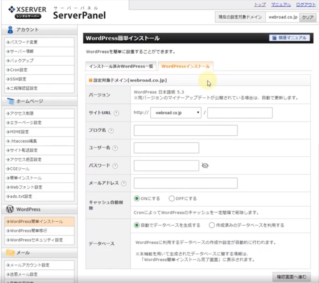Open ads.txt設定 in sidebar
The height and width of the screenshot is (283, 319).
point(39,197)
